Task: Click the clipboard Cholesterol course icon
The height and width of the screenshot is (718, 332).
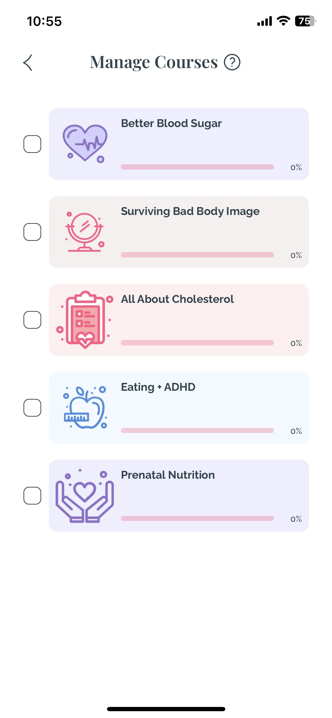Action: click(x=85, y=320)
